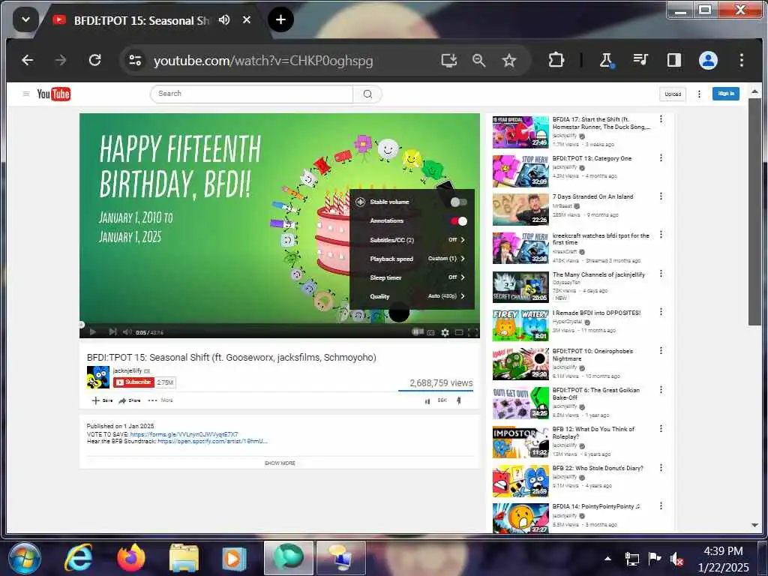The width and height of the screenshot is (768, 576).
Task: Open BFDI:TPOT 13: Category One thumbnail
Action: (x=520, y=171)
